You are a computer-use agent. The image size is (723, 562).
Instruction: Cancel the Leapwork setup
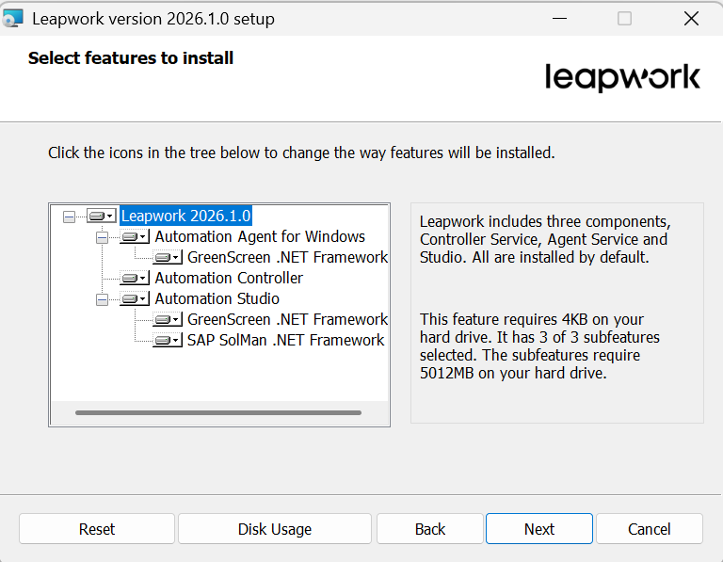pyautogui.click(x=650, y=529)
